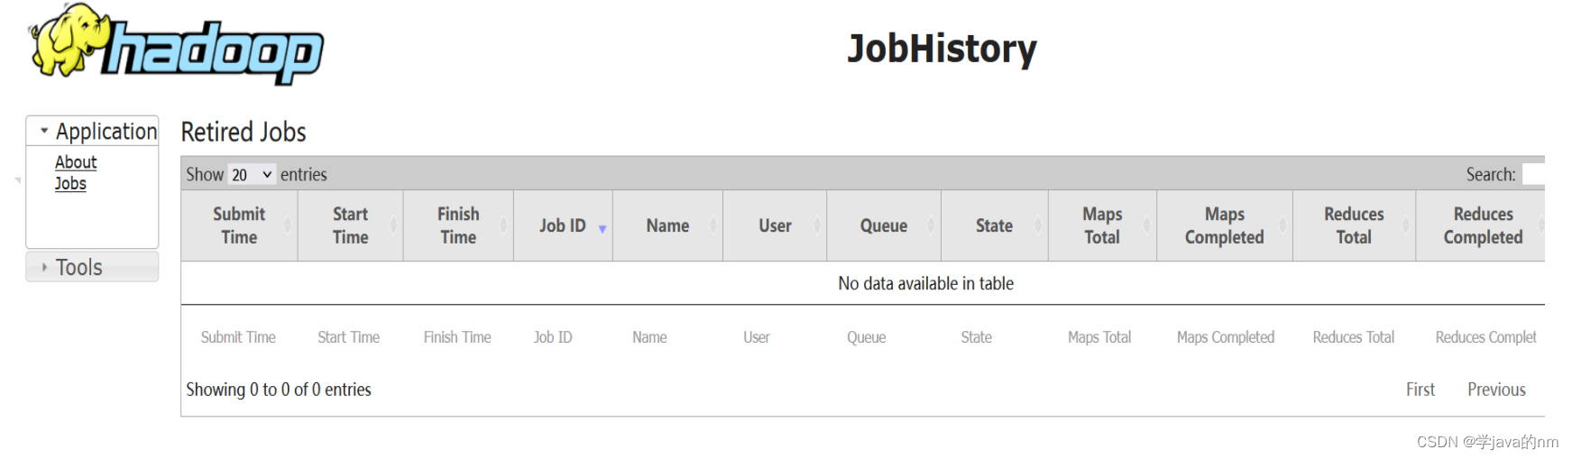
Task: Click the 'No data available in table' row
Action: [x=863, y=283]
